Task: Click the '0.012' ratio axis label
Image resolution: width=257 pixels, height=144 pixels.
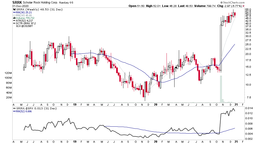Action: coord(249,113)
